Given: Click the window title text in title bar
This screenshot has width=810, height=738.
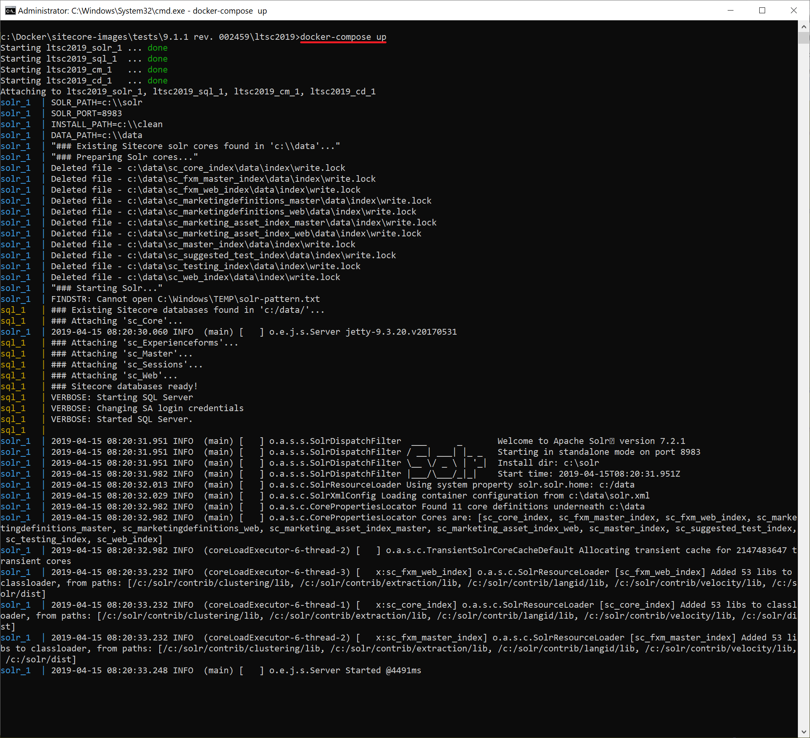Looking at the screenshot, I should [142, 11].
